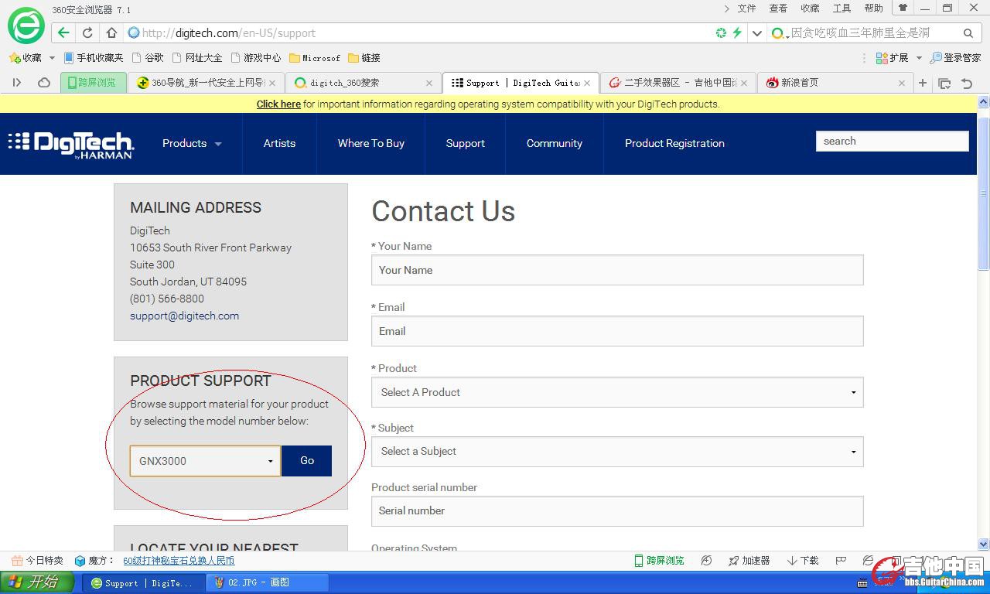Screen dimensions: 990x594
Task: Click the Go button under Product Support
Action: coord(307,461)
